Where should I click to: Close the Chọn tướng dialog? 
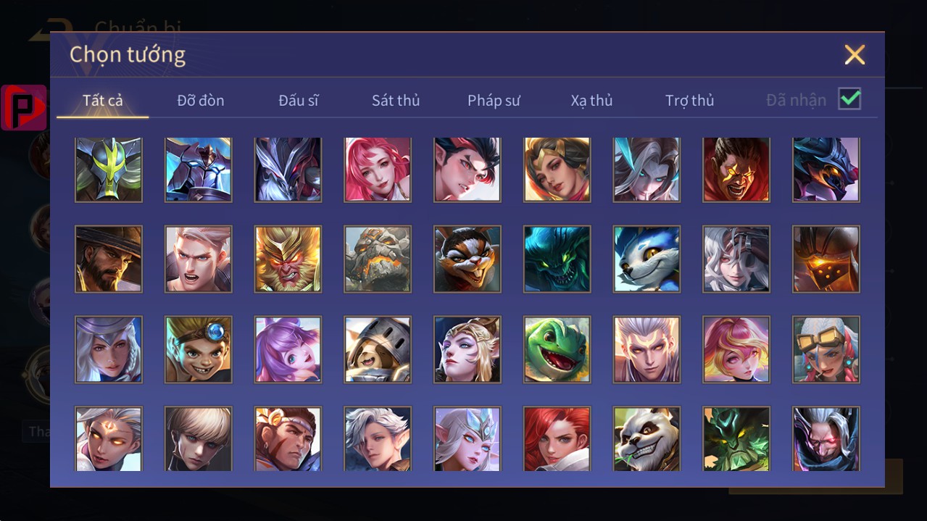coord(855,54)
